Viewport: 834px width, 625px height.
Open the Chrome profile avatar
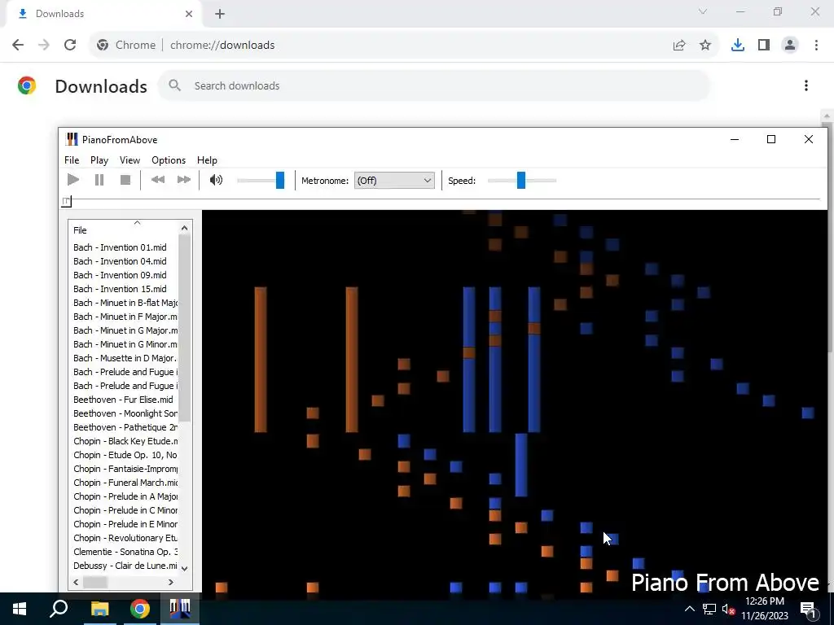pos(790,46)
